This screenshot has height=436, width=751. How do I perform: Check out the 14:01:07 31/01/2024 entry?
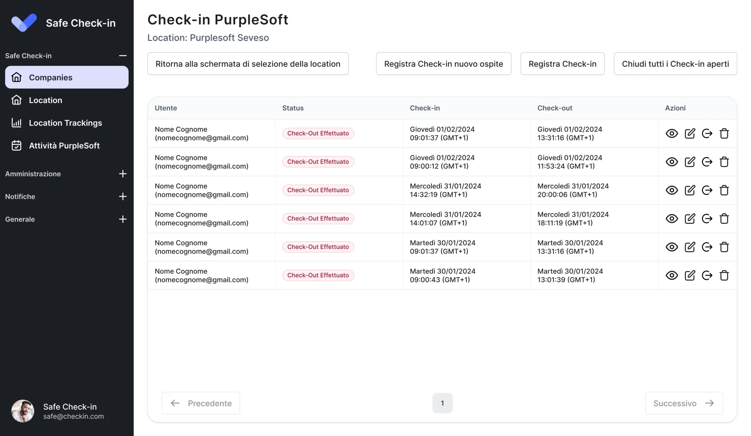(x=707, y=219)
